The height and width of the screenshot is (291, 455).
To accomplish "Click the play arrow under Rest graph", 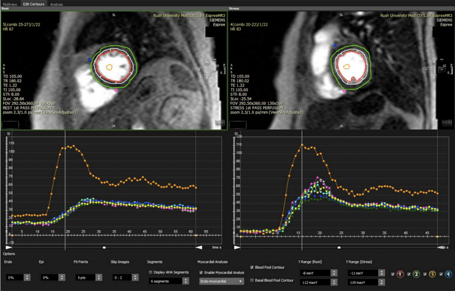I will (9, 247).
